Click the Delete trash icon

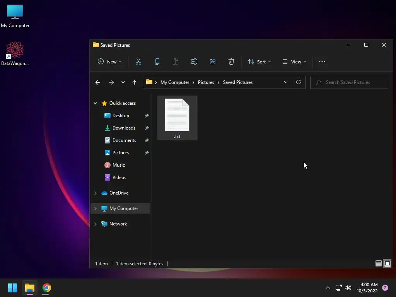[231, 61]
